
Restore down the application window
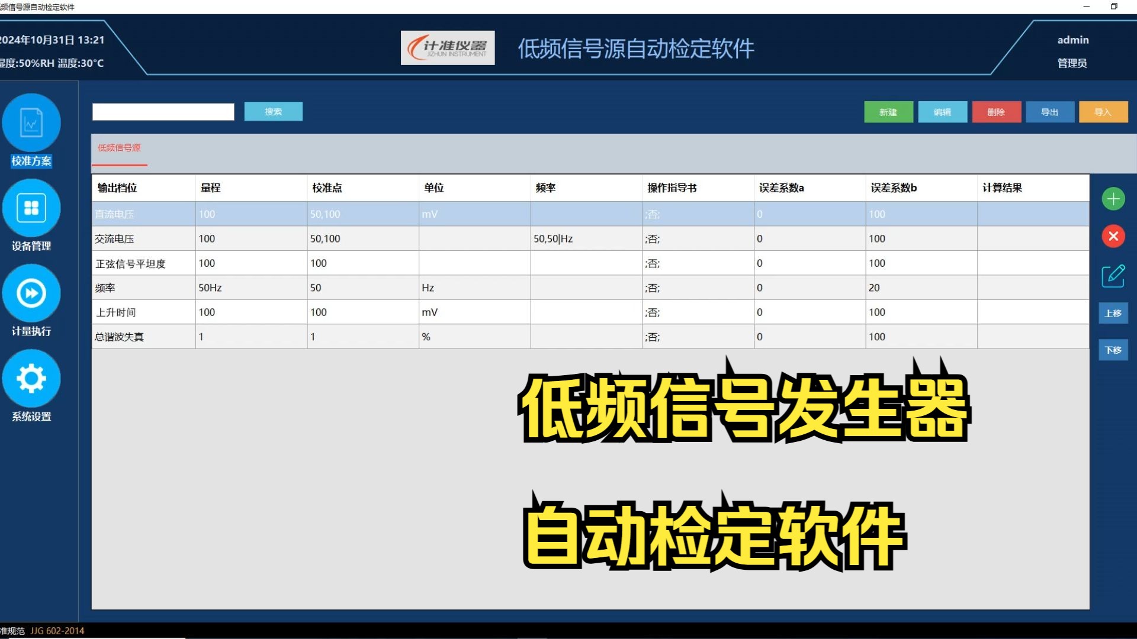(1114, 7)
